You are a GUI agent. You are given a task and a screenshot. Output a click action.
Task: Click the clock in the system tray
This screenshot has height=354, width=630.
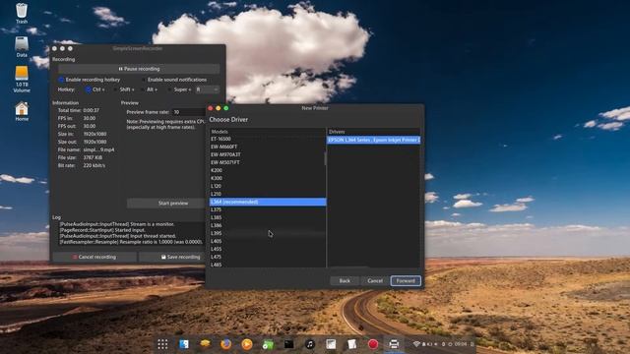point(461,344)
